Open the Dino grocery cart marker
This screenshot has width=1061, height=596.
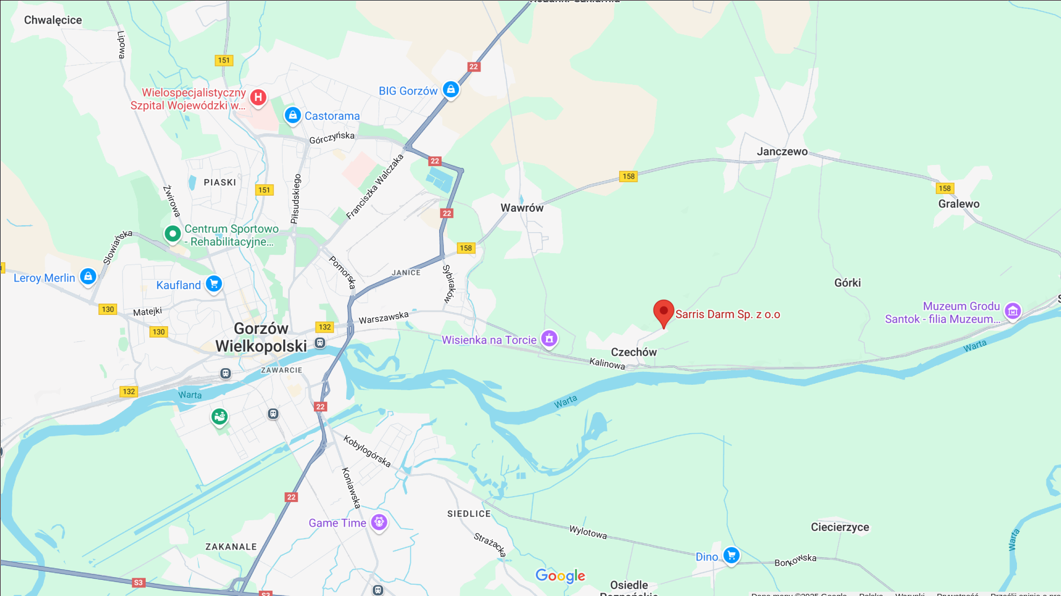click(x=731, y=556)
